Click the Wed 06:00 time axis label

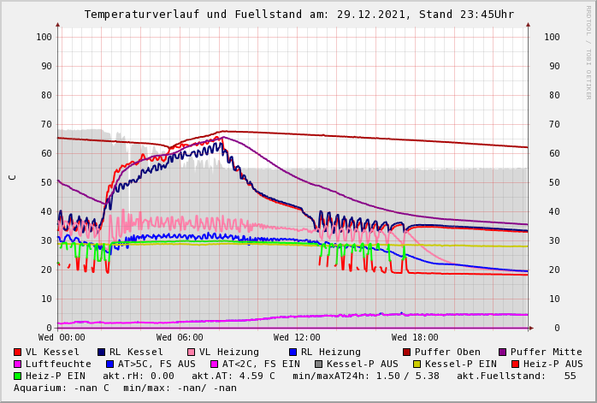tap(180, 338)
